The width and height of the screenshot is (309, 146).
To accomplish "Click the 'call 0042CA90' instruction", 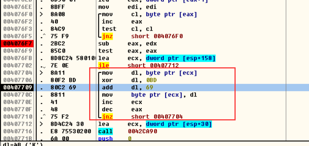I will click(128, 131).
